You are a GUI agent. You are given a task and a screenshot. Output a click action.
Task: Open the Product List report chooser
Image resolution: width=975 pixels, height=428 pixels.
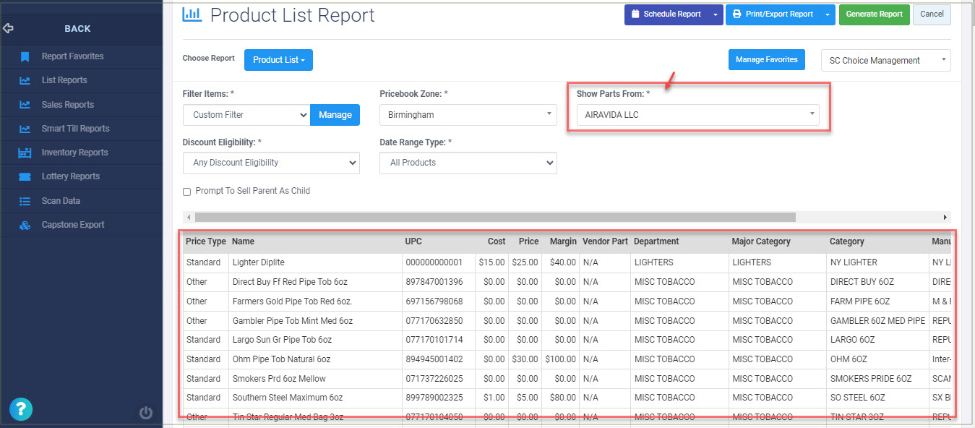point(278,60)
